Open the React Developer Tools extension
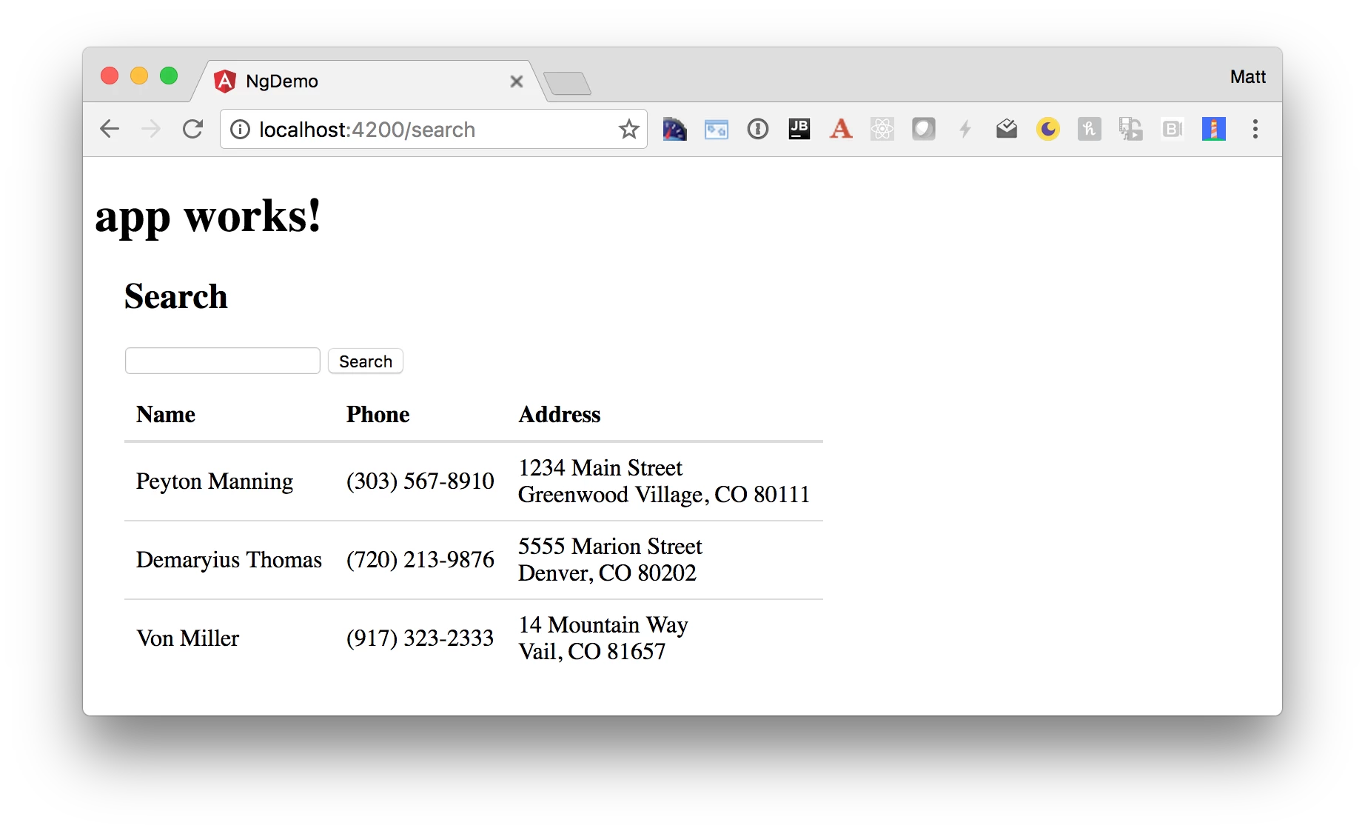This screenshot has height=834, width=1365. [x=882, y=130]
